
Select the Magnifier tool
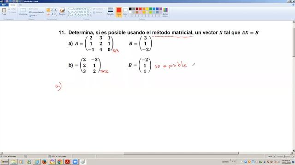tap(55, 14)
